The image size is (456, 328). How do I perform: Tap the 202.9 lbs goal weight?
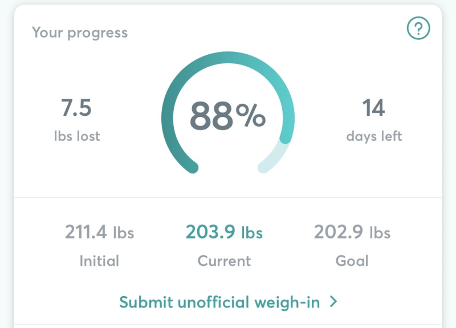point(352,233)
